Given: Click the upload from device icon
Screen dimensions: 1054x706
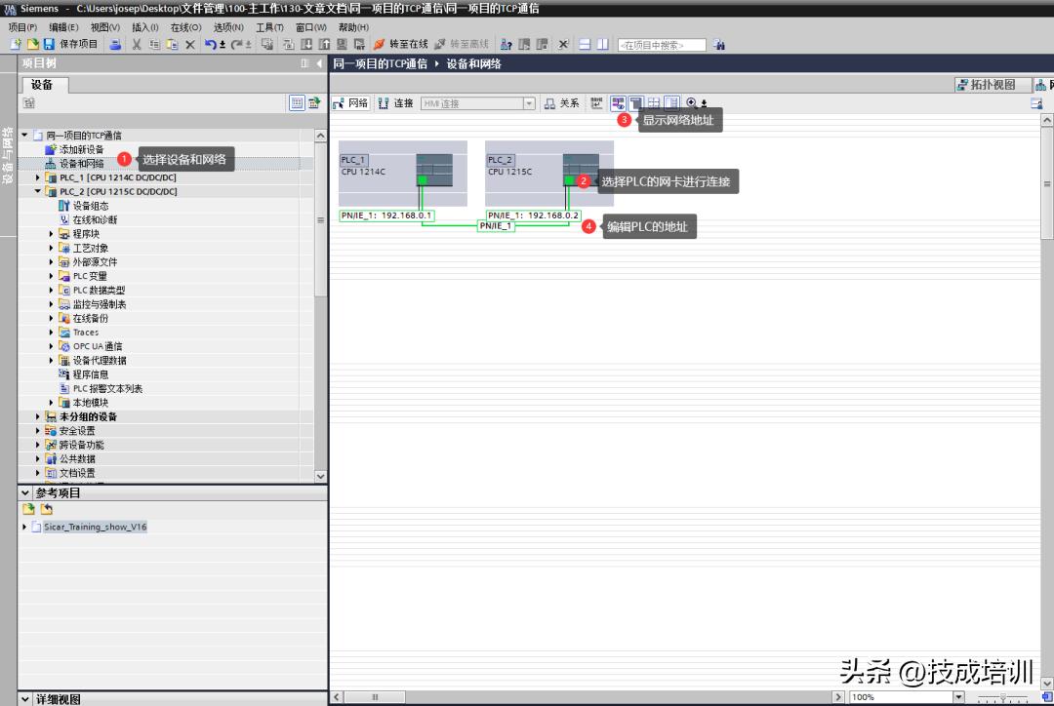Looking at the screenshot, I should click(x=324, y=44).
